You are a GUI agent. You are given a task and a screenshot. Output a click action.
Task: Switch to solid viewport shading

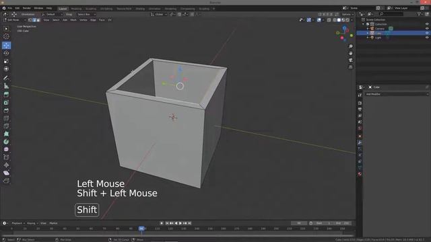[339, 20]
